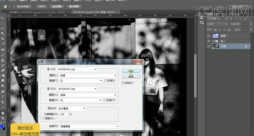This screenshot has height=136, width=254.
Task: Open 图层(L) layer dropdown for source 1
Action: pyautogui.click(x=88, y=75)
